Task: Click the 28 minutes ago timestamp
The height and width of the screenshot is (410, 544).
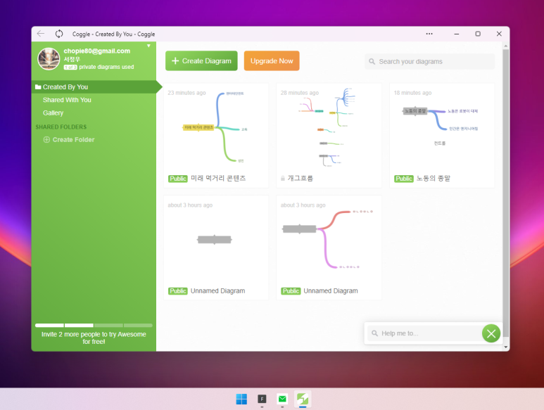Action: click(x=300, y=93)
